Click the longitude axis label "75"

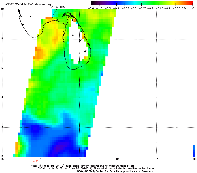2,159
